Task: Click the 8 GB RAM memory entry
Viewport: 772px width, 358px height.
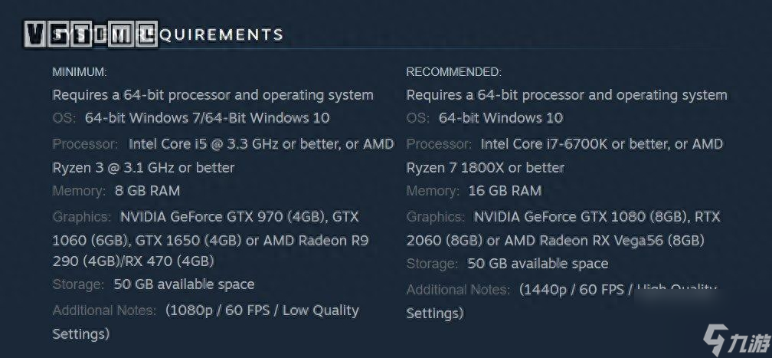Action: pyautogui.click(x=147, y=191)
